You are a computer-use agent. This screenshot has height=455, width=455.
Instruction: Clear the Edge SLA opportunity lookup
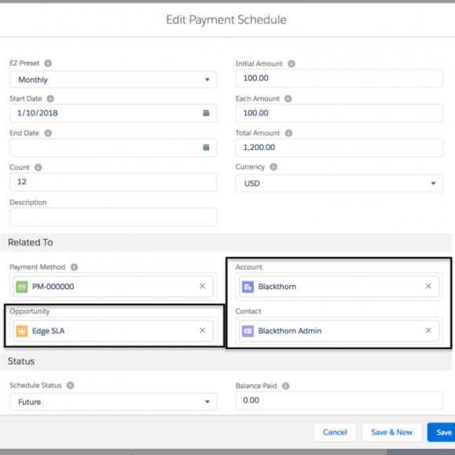pos(202,330)
